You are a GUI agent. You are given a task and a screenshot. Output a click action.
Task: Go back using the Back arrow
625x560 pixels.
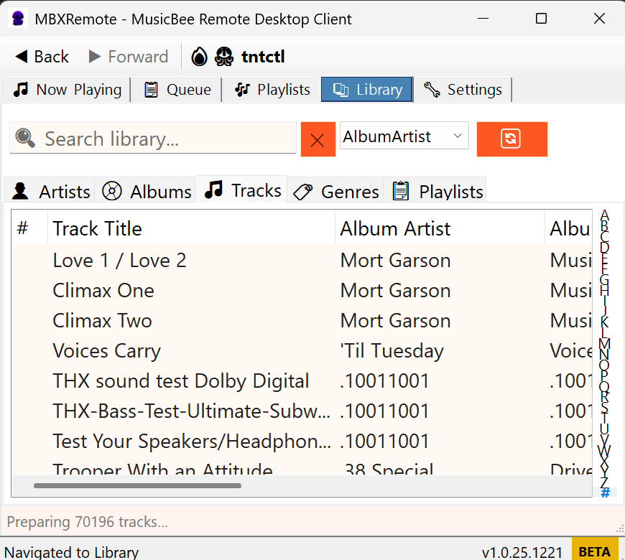click(x=42, y=57)
